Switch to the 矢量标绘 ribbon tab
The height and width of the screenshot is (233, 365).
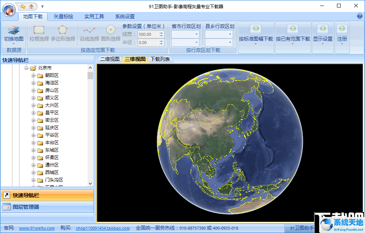pyautogui.click(x=64, y=16)
